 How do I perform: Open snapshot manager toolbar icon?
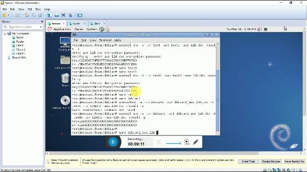pyautogui.click(x=40, y=15)
